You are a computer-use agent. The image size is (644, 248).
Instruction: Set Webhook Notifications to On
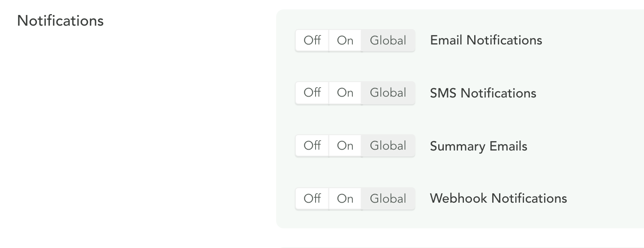(345, 199)
